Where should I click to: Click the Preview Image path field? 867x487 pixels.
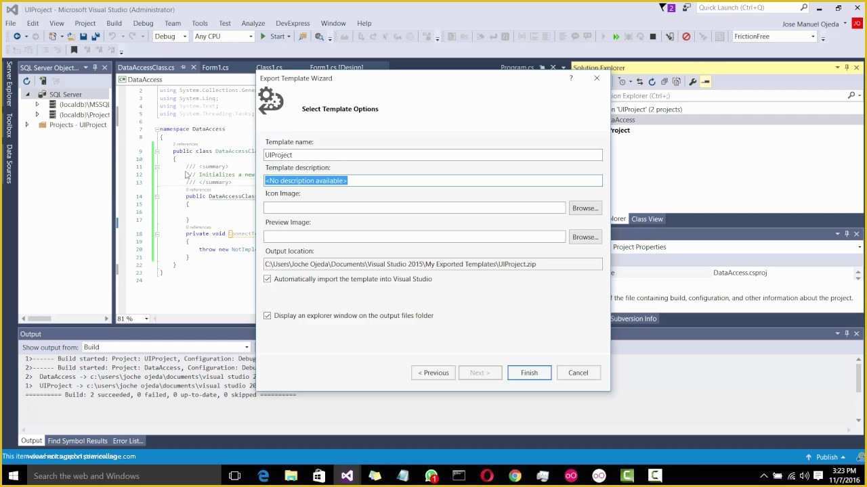pyautogui.click(x=415, y=237)
